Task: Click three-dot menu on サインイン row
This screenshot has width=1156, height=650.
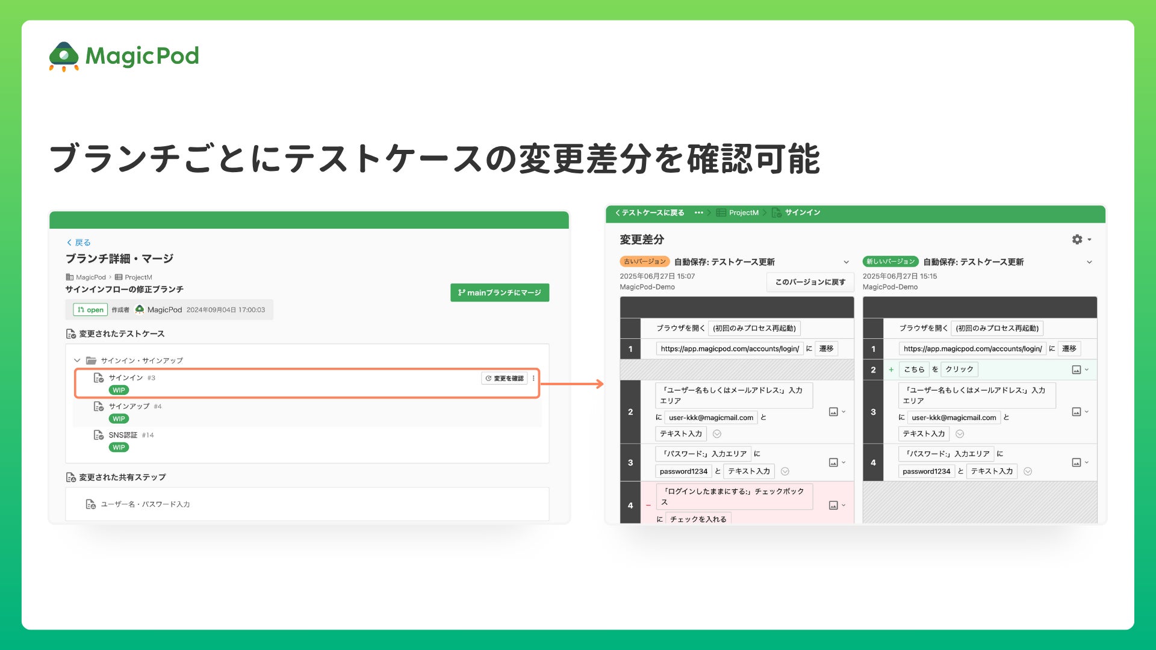Action: pos(533,379)
